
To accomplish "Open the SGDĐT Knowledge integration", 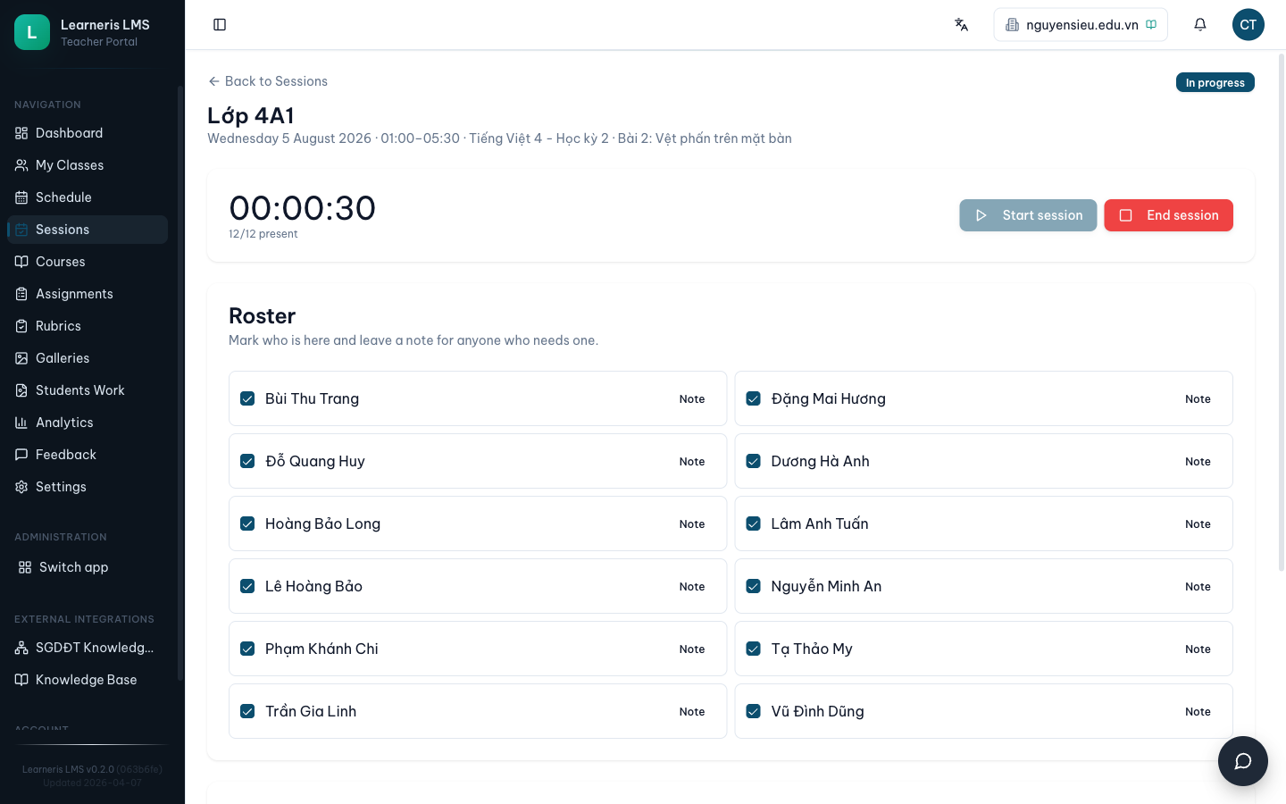I will [x=88, y=648].
